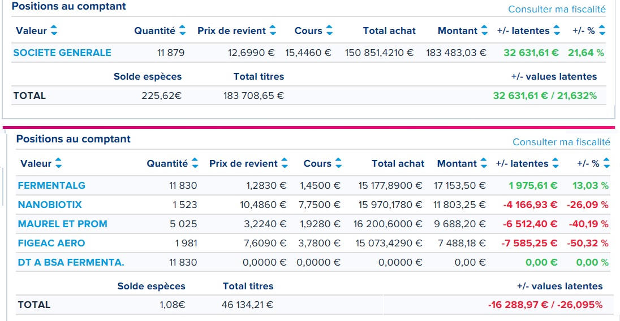Image resolution: width=620 pixels, height=321 pixels.
Task: Open MAUREL ET PROM stock page
Action: point(62,224)
